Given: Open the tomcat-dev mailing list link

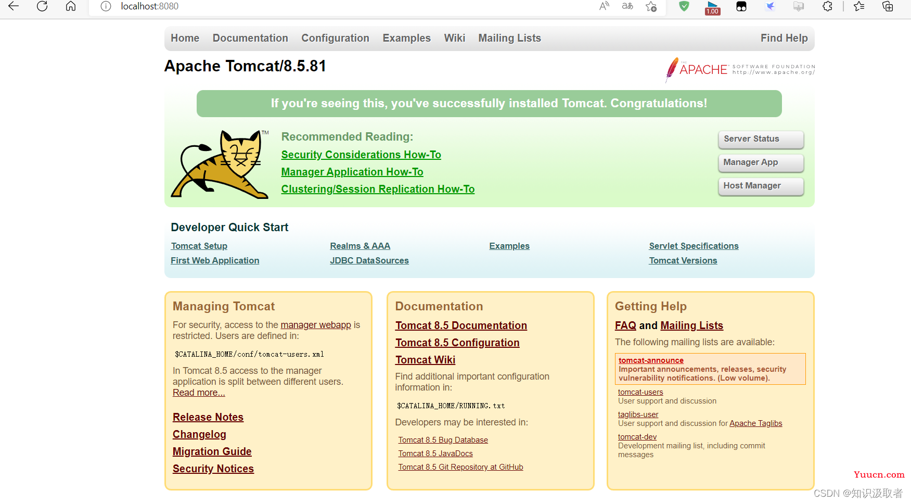Looking at the screenshot, I should [x=637, y=437].
